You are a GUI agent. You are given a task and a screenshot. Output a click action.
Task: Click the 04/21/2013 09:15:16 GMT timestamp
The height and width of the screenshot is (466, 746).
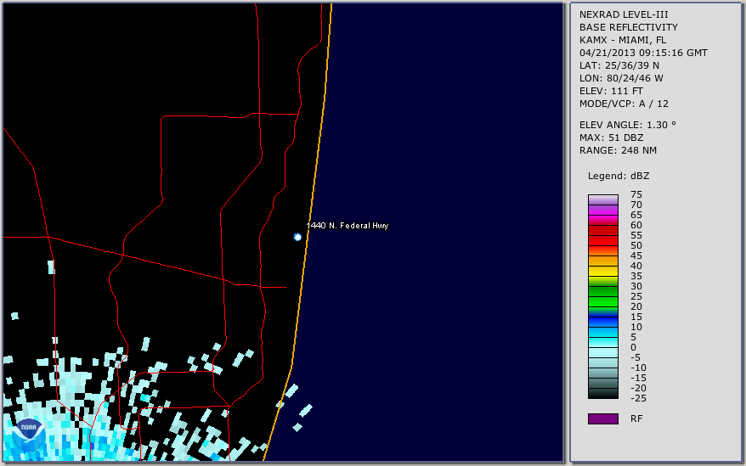point(643,53)
